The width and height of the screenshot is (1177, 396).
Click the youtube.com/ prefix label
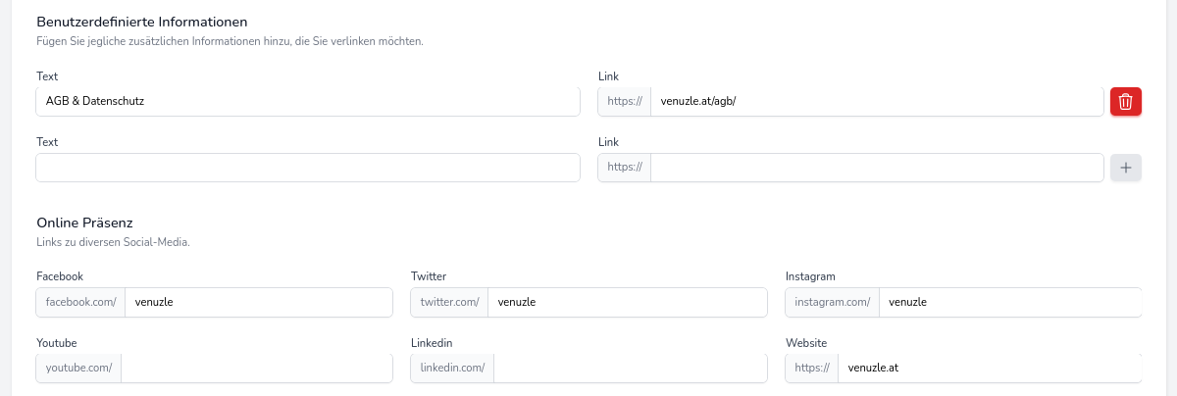click(x=78, y=369)
